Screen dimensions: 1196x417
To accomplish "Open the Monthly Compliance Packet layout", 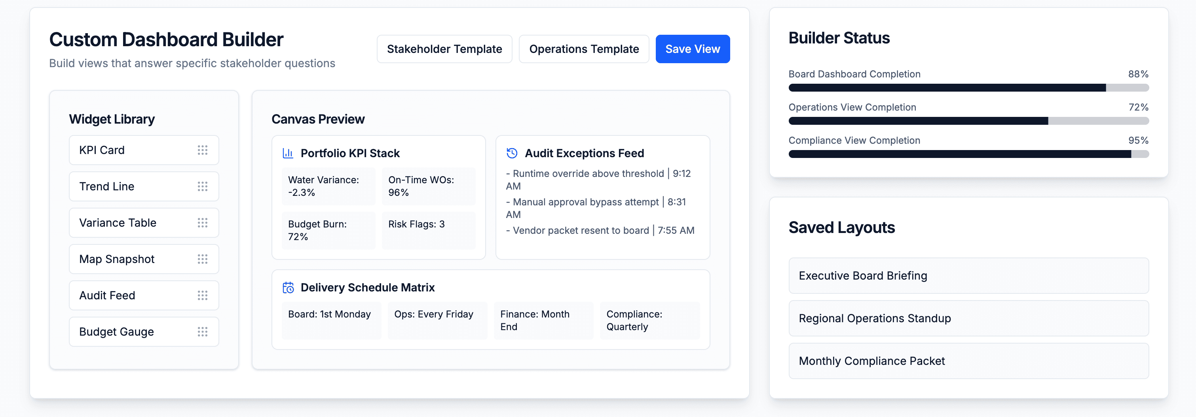I will tap(968, 361).
